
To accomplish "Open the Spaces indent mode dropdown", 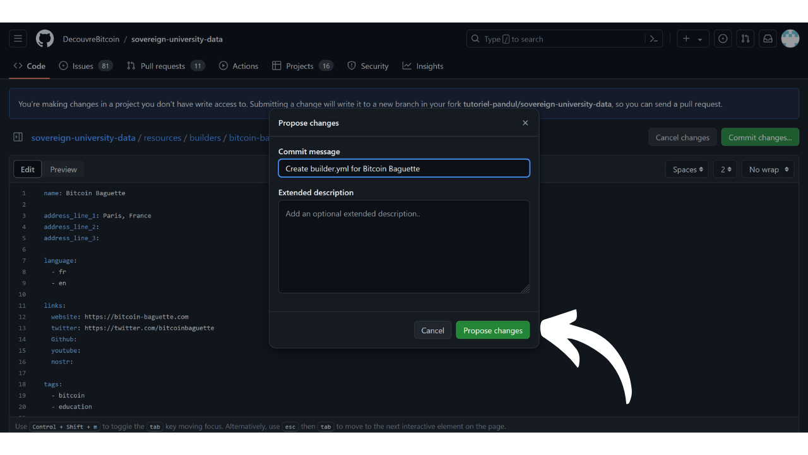I will (687, 169).
